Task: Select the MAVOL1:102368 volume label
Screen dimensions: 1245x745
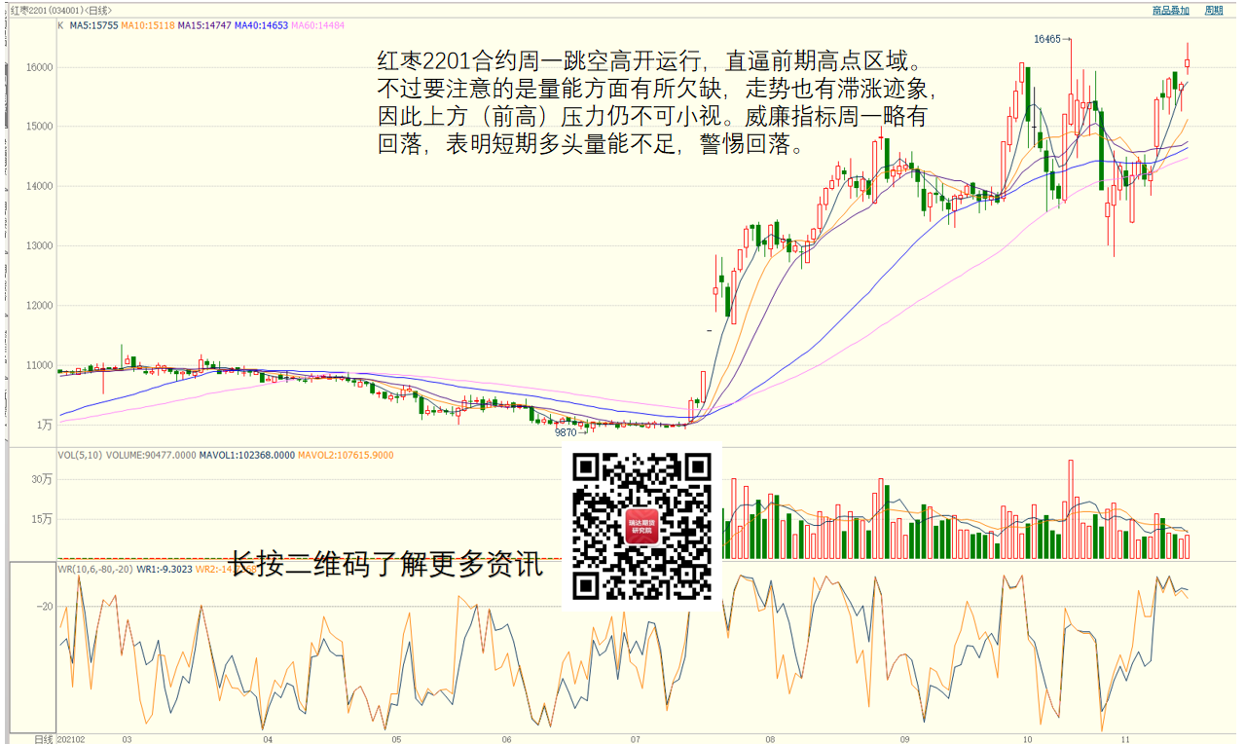Action: 248,455
